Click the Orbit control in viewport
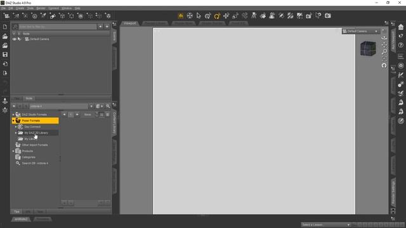 384,38
